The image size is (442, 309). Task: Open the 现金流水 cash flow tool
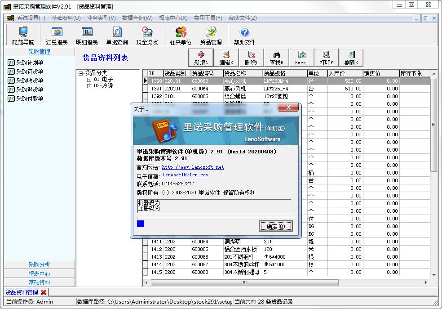147,36
